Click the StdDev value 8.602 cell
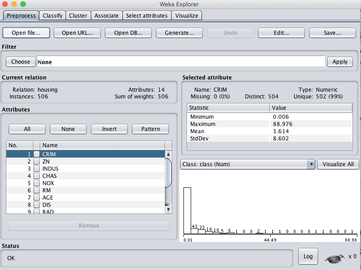Screen dimensions: 361x270 tap(310, 139)
